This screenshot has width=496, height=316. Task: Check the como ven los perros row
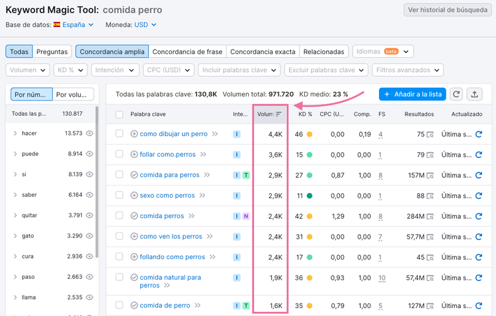coord(119,236)
